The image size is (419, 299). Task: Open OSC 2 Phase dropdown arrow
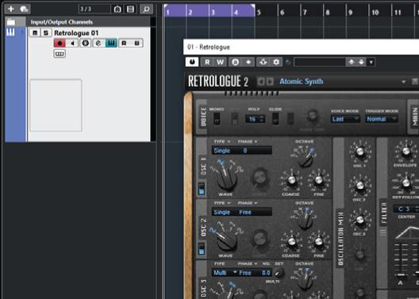[x=256, y=203]
